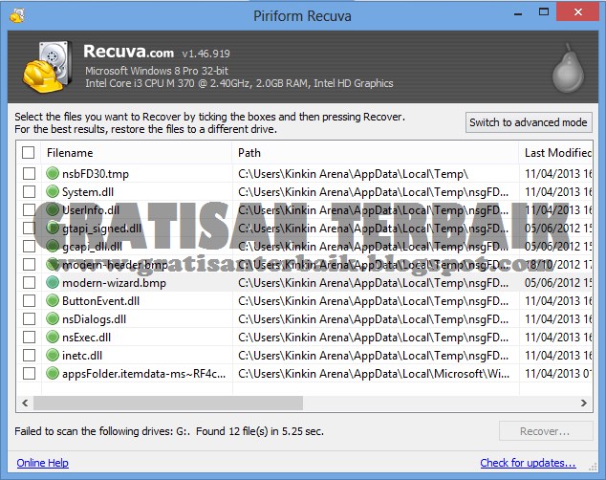606x480 pixels.
Task: Click the Recuva title bar app icon
Action: [x=17, y=15]
